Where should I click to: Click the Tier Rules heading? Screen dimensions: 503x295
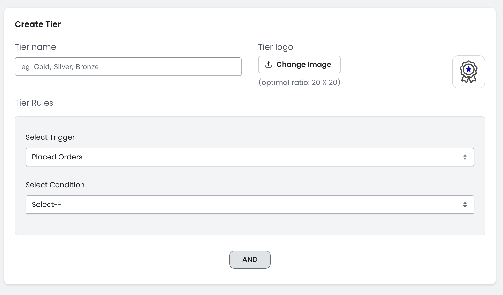pos(34,103)
